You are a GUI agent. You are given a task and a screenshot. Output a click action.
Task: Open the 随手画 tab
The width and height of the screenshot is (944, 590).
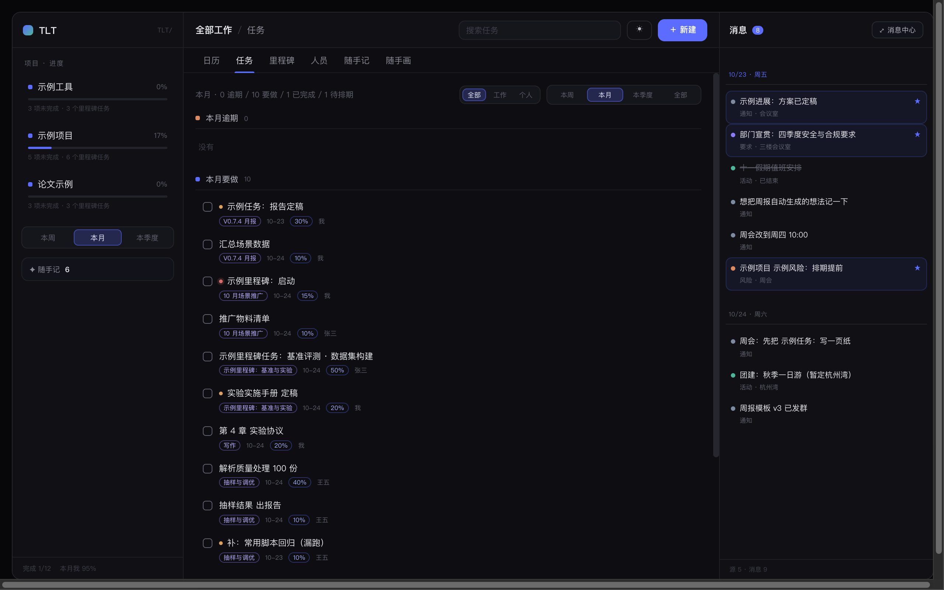[398, 60]
